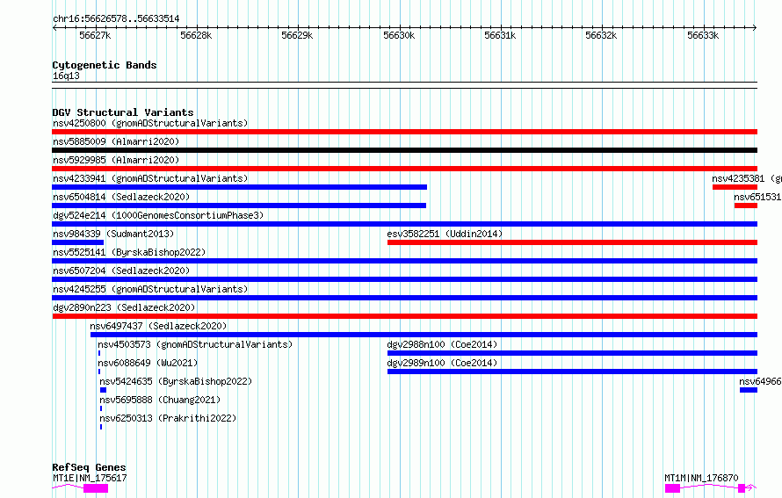Open dgv2988n100 (Coe2014) label

(x=442, y=344)
